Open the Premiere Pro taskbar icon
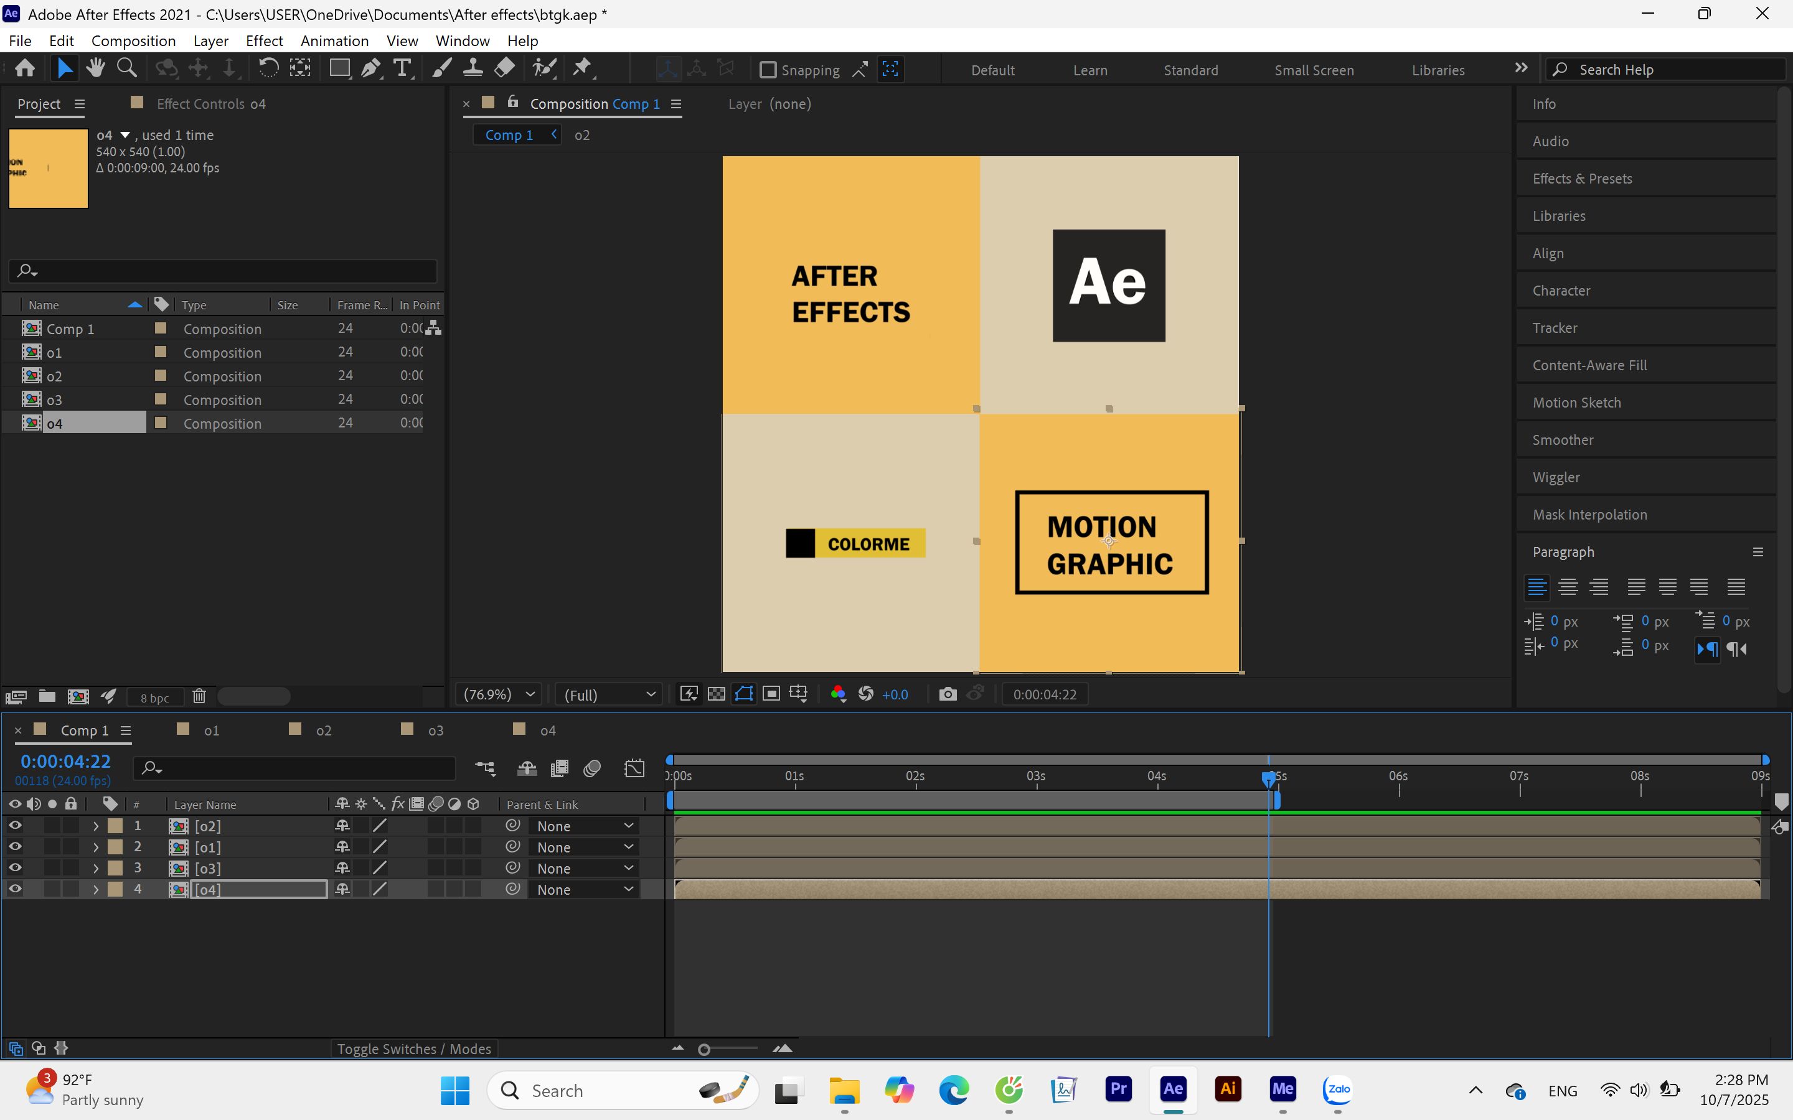The image size is (1793, 1120). tap(1118, 1089)
